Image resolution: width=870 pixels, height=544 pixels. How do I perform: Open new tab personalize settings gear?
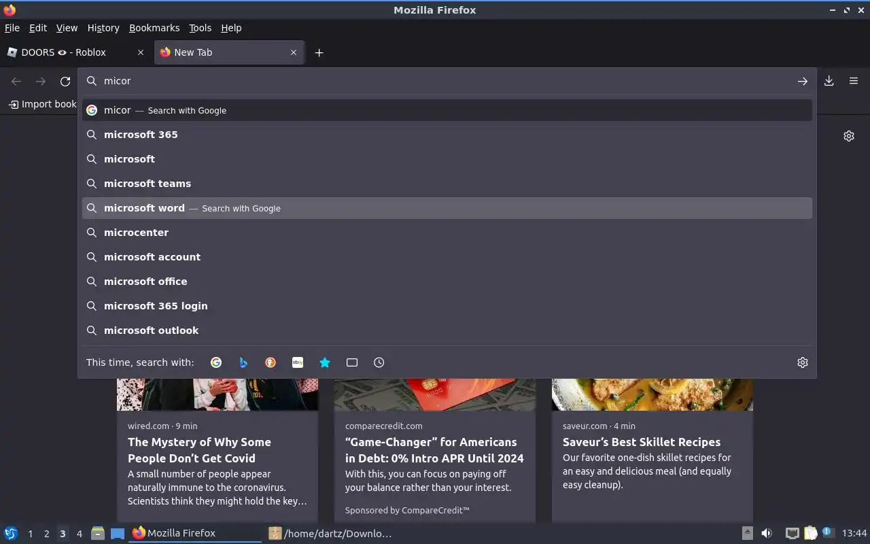coord(849,136)
